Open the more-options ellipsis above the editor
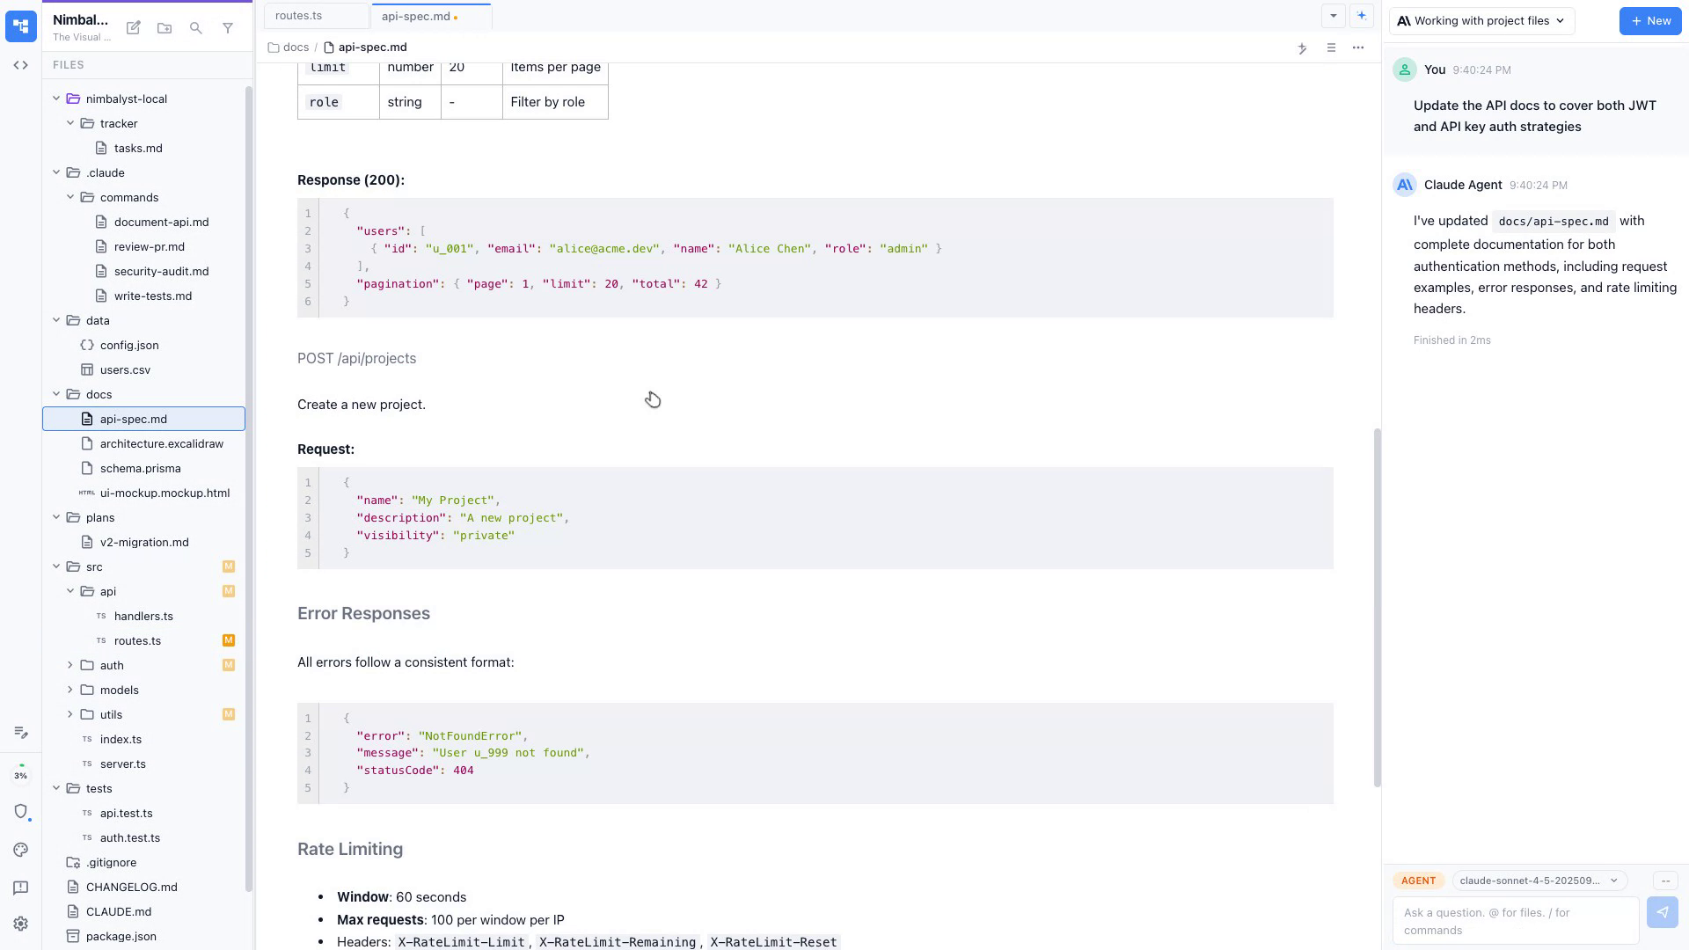This screenshot has width=1689, height=950. (1358, 47)
